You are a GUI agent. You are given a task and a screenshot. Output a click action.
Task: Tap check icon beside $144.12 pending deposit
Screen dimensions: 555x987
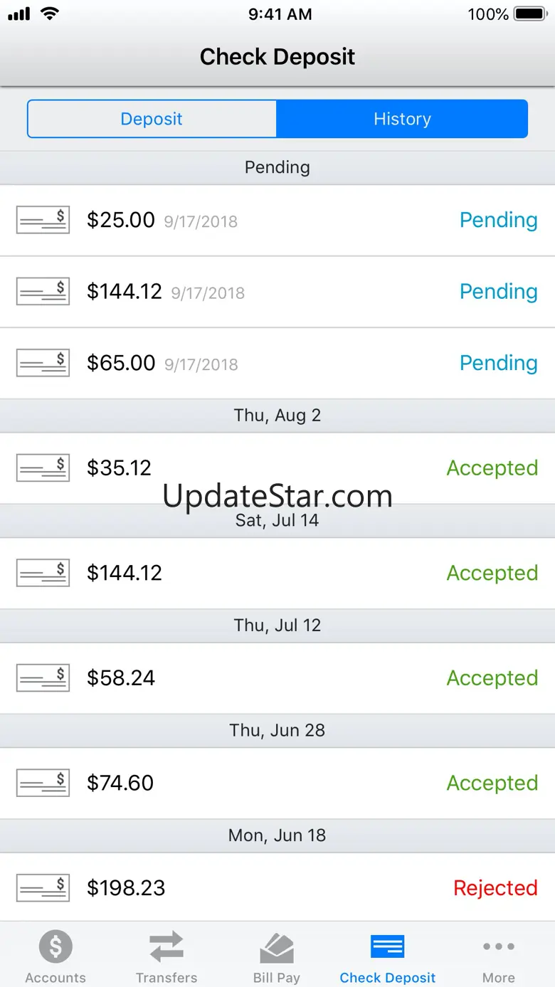[x=43, y=292]
